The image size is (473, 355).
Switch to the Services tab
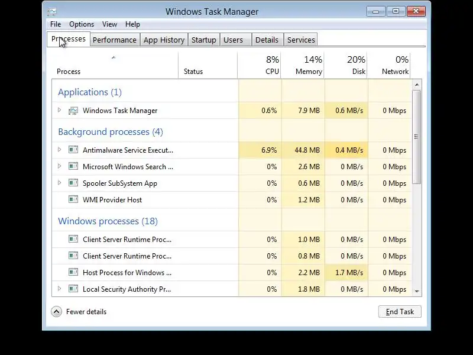[301, 40]
